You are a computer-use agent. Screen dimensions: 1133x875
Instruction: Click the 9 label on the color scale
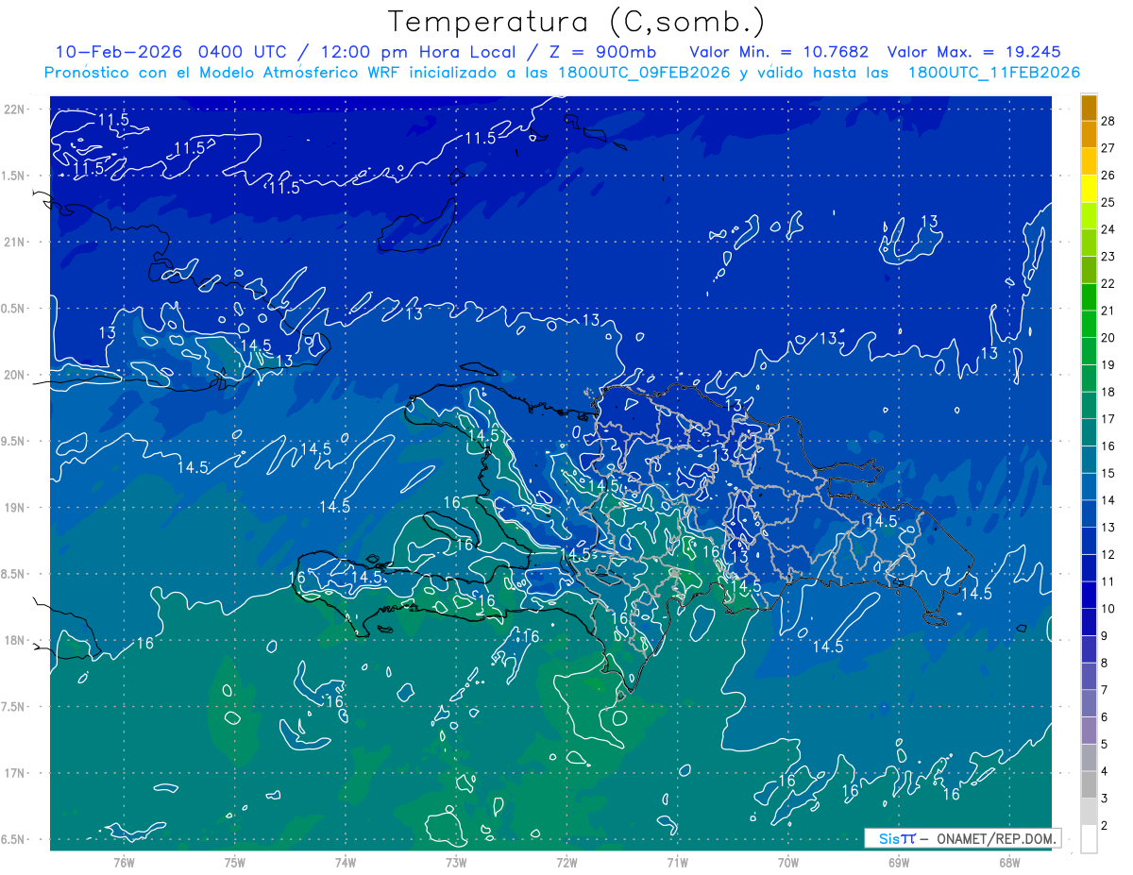point(1104,636)
